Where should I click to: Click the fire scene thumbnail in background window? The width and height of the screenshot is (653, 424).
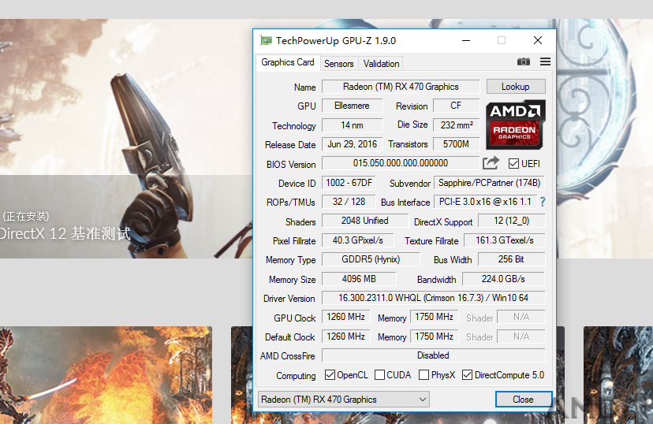[x=106, y=375]
